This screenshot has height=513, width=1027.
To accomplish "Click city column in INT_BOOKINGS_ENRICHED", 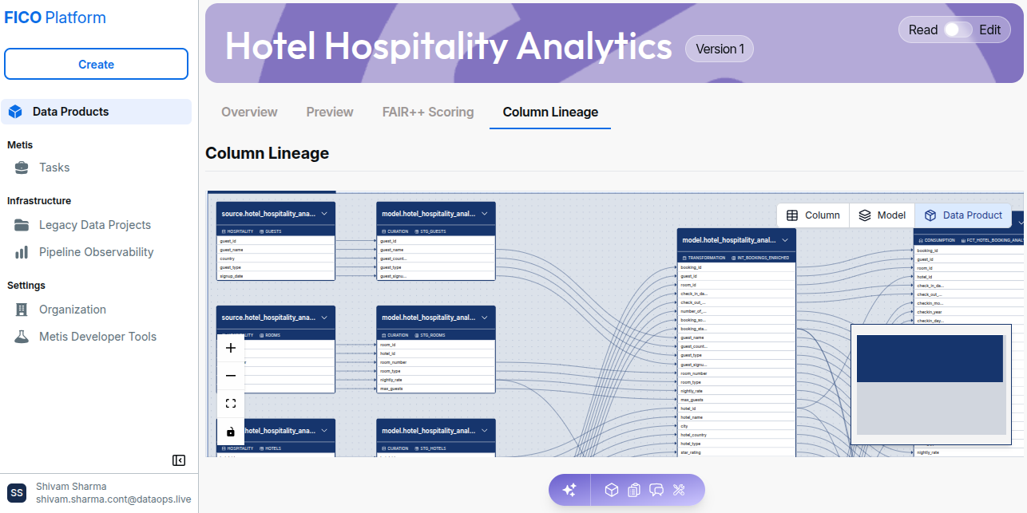I will (736, 426).
